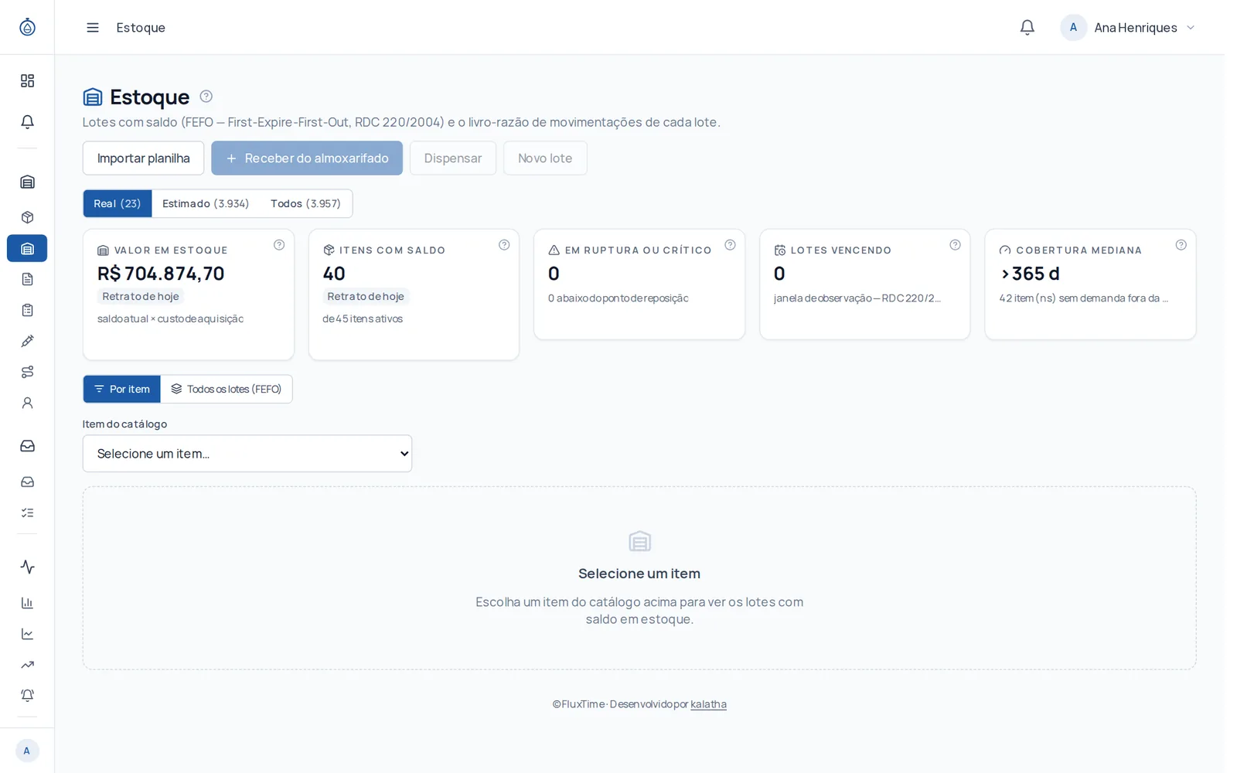Select the Real (23) filter
Viewport: 1237px width, 773px height.
(118, 203)
